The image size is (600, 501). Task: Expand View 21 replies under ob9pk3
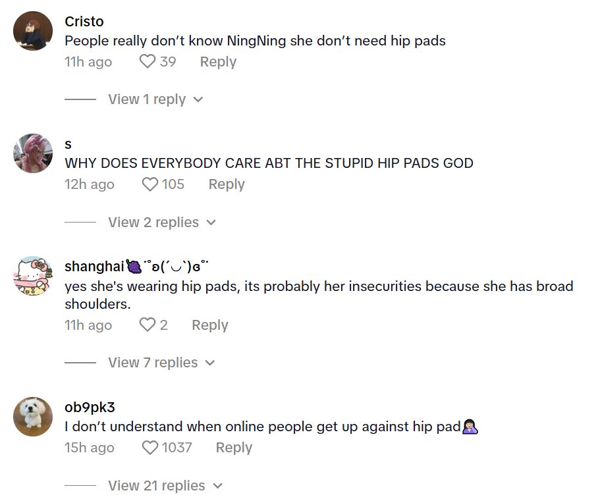[165, 486]
